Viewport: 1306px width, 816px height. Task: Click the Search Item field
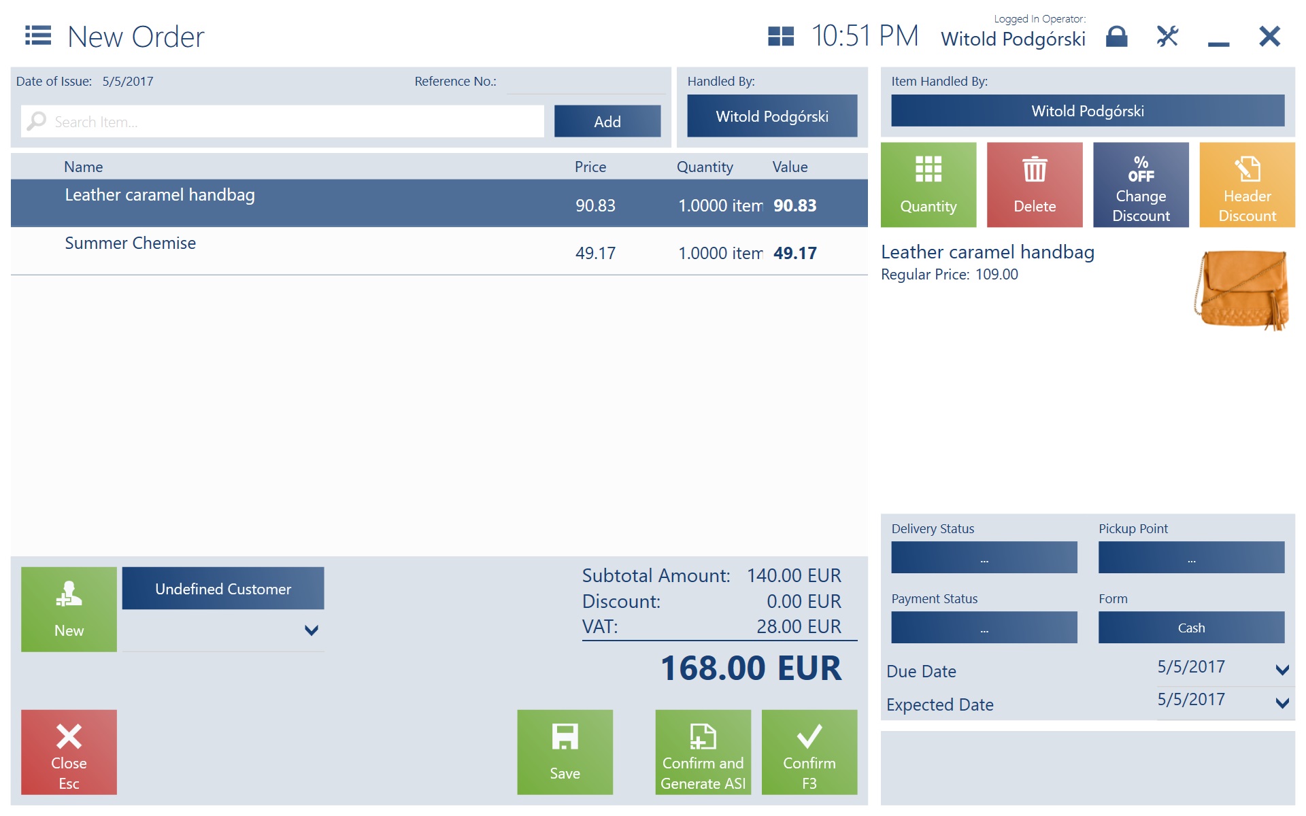pos(292,122)
